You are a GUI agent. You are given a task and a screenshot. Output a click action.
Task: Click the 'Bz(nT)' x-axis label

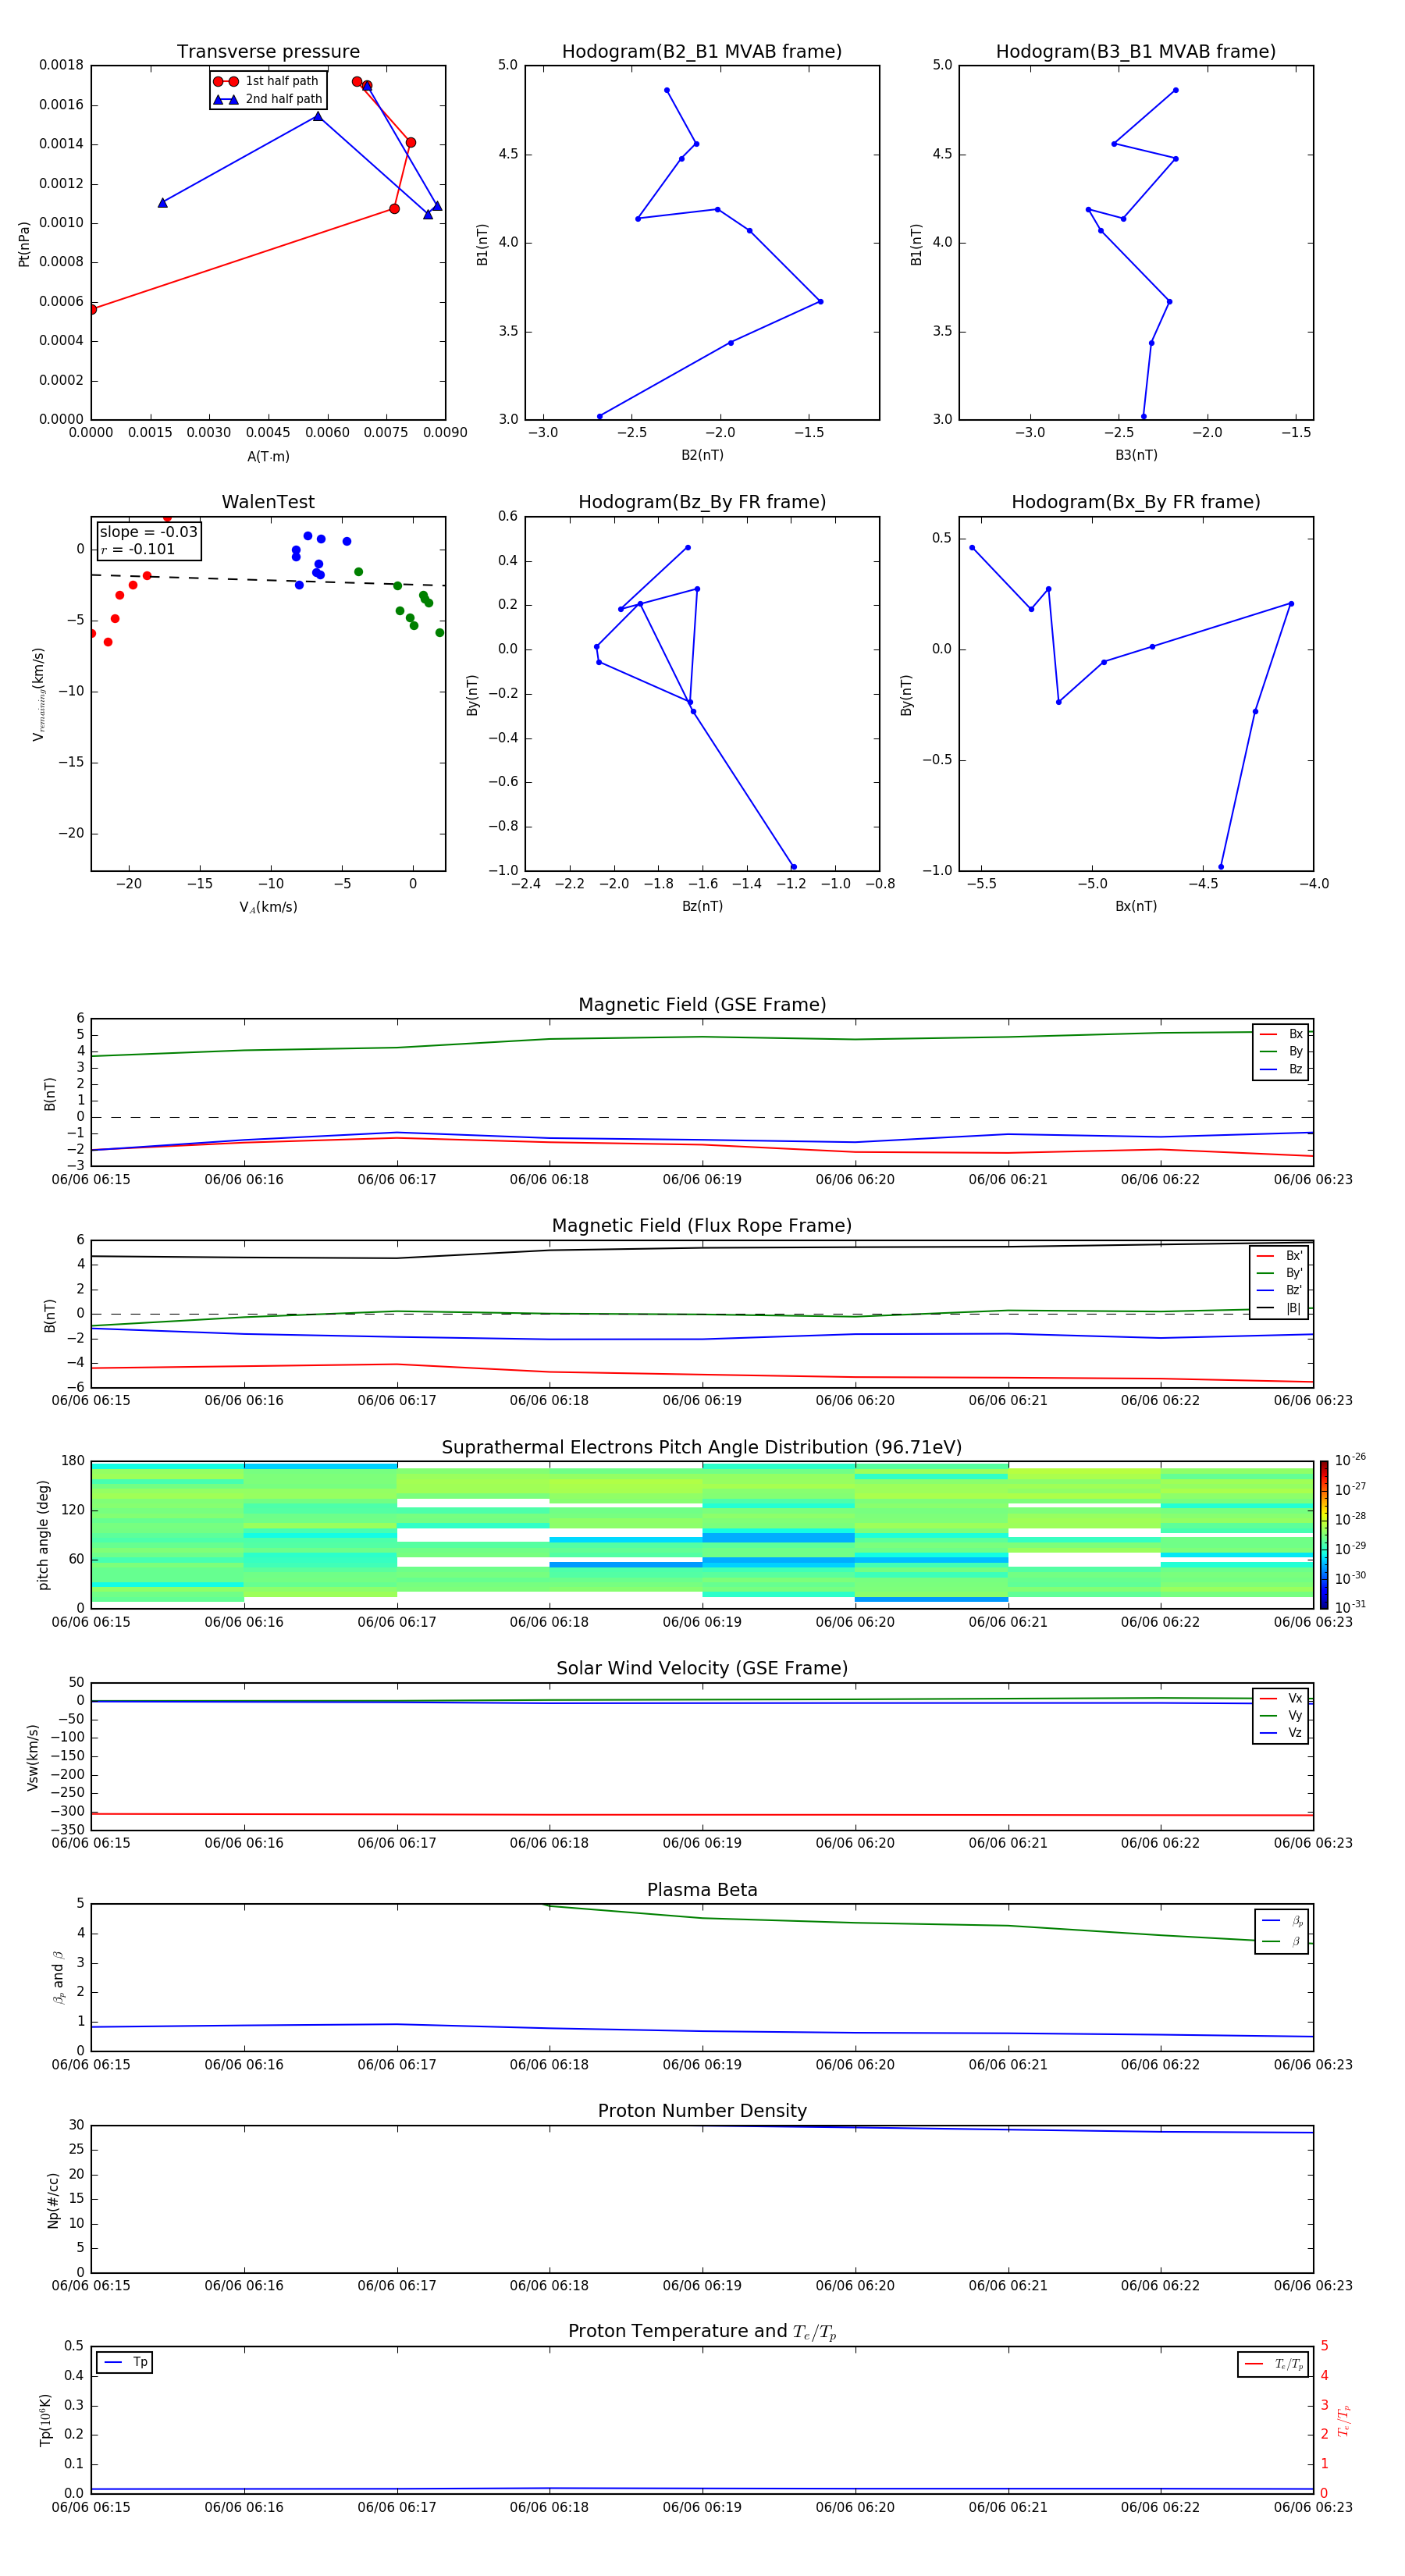(702, 906)
